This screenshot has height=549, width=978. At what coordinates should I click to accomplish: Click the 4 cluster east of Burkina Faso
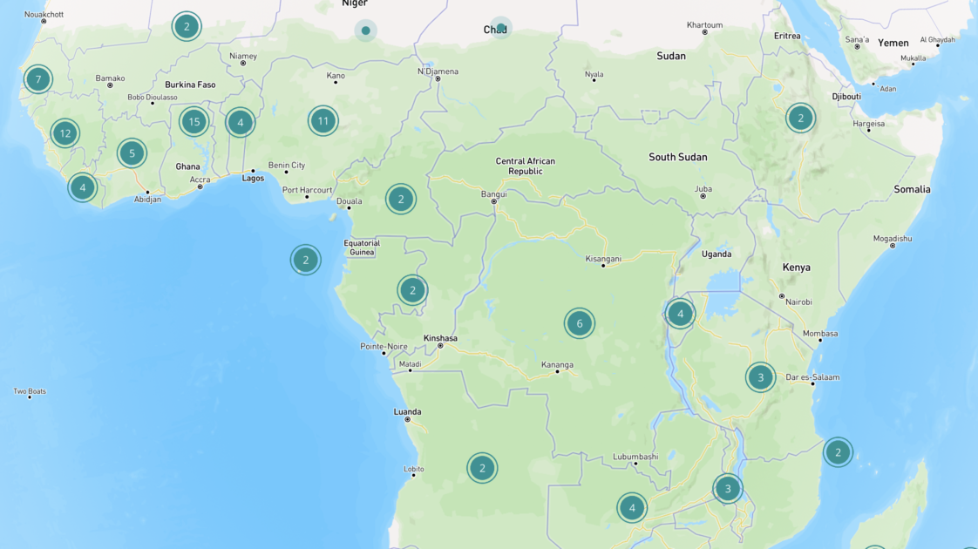(240, 123)
